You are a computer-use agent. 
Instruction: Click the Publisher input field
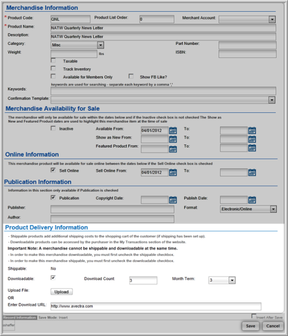click(112, 209)
